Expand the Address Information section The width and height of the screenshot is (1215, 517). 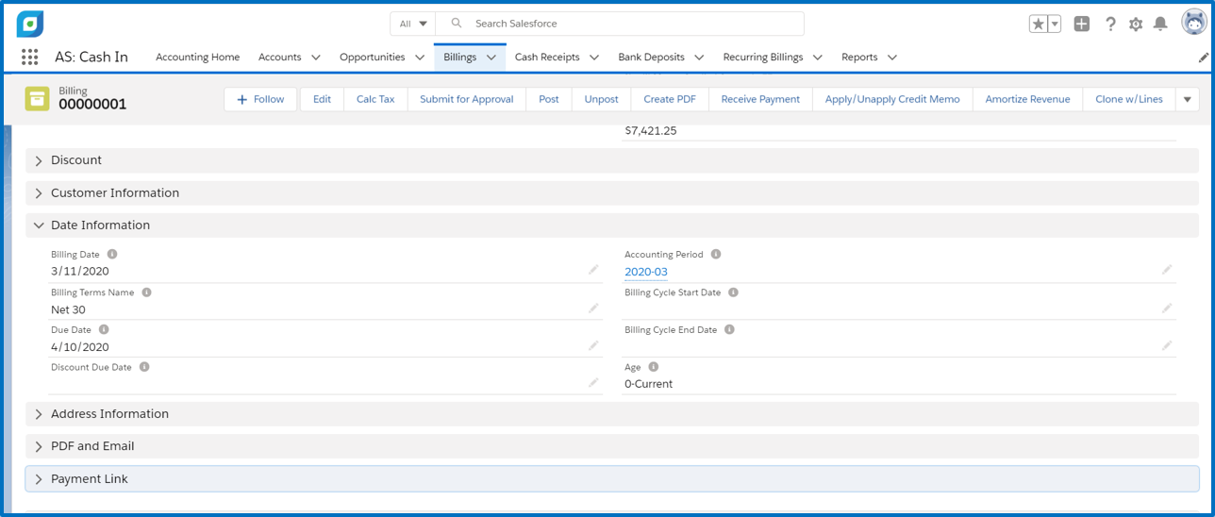(611, 414)
